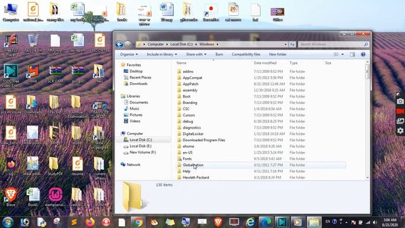The width and height of the screenshot is (405, 228).
Task: Select the Downloaded Program Files folder
Action: point(204,140)
